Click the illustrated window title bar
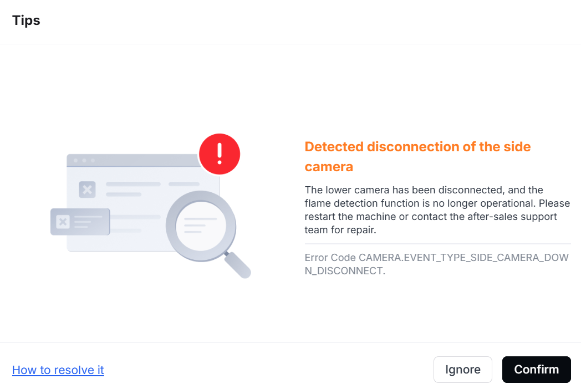Screen dimensions: 581x389 [134, 160]
